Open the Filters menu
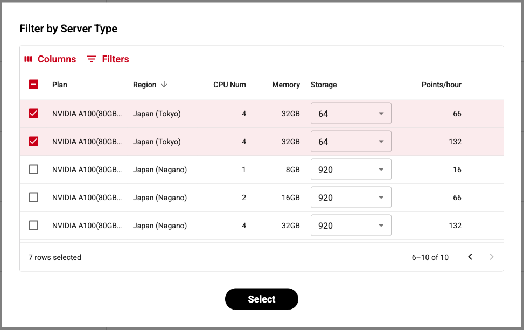 (107, 59)
